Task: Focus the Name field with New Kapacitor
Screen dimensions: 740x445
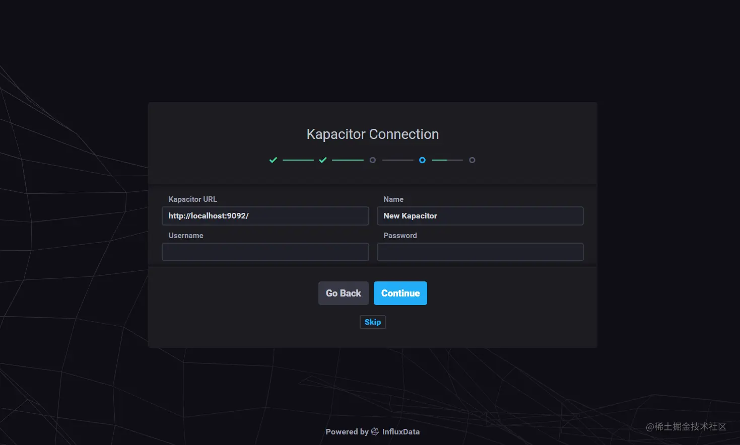Action: click(x=480, y=216)
